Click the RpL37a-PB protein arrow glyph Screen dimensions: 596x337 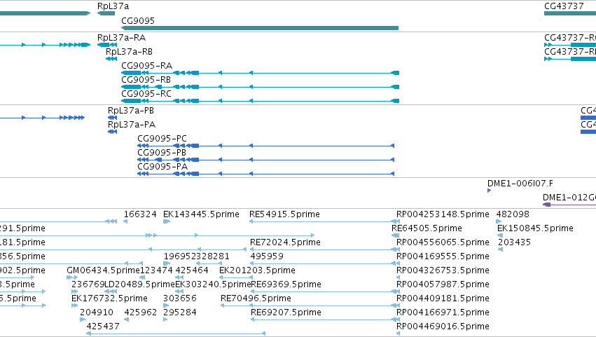point(112,118)
